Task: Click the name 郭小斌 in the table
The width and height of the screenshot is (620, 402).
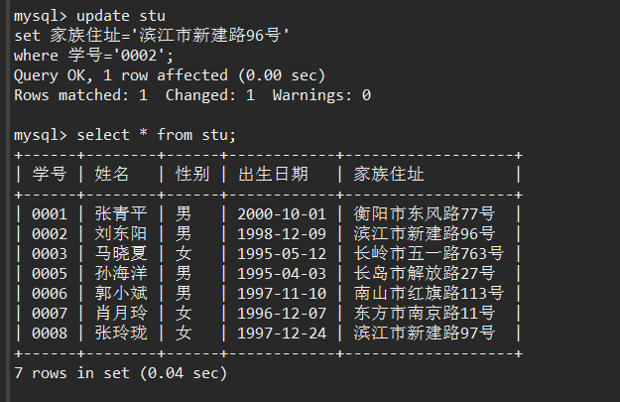Action: coord(120,293)
